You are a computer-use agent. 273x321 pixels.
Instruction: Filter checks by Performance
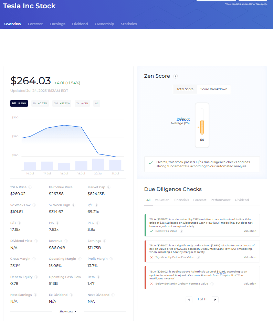point(221,200)
